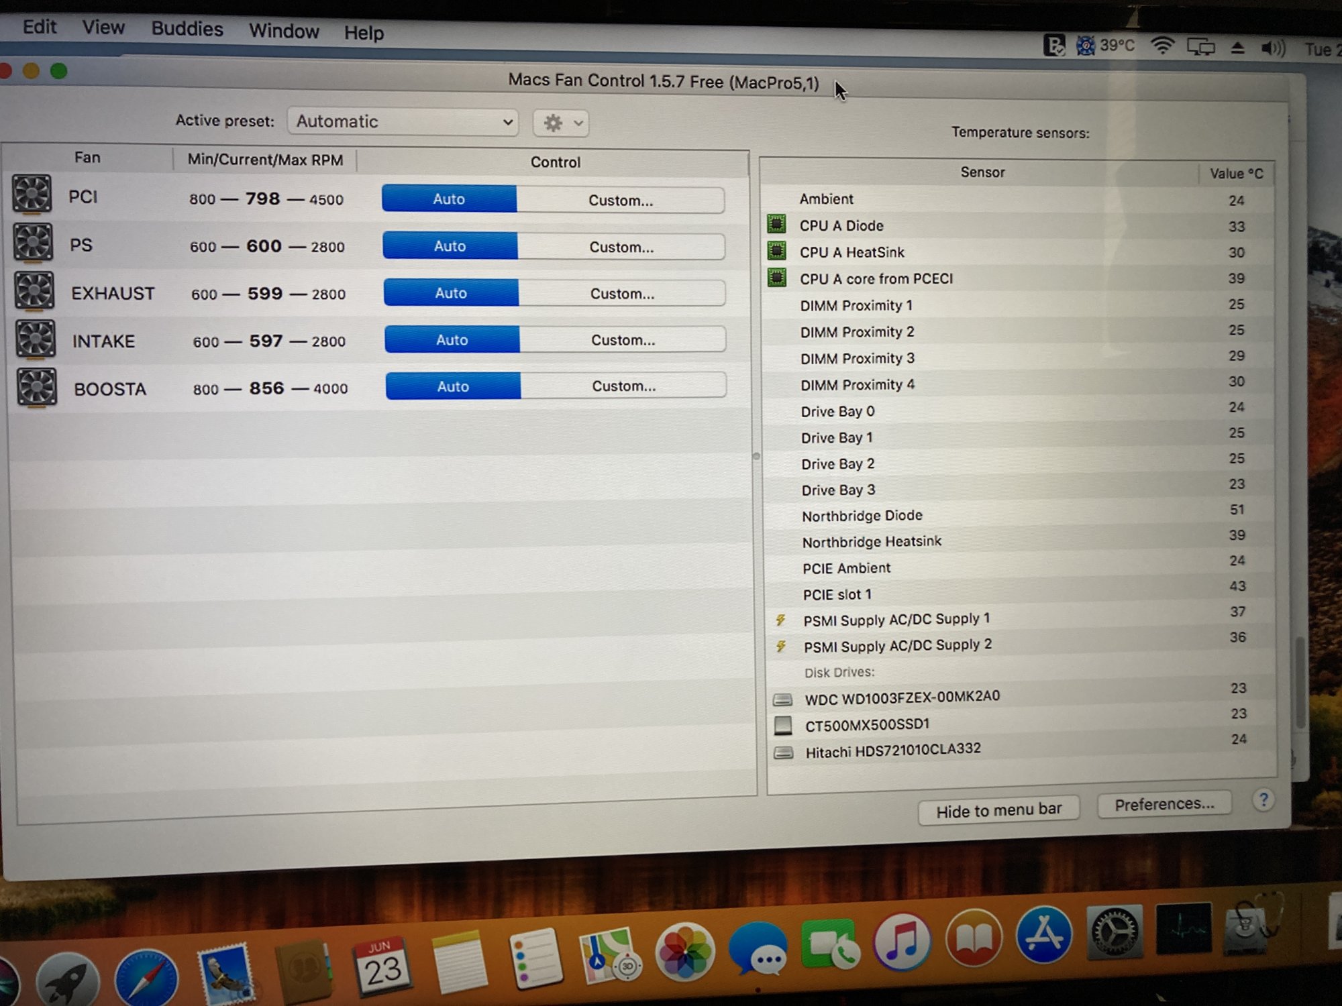This screenshot has height=1006, width=1342.
Task: Click the WDC drive disk icon
Action: click(x=782, y=700)
